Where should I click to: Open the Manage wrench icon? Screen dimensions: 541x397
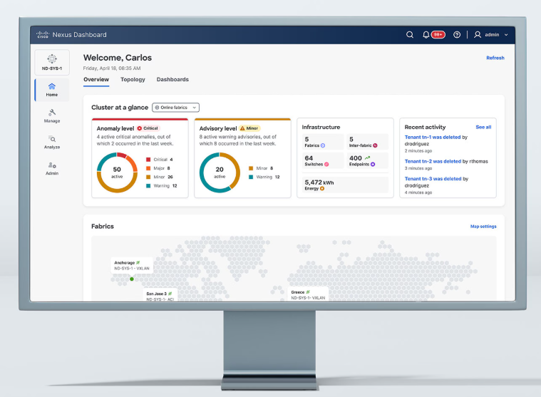coord(52,115)
